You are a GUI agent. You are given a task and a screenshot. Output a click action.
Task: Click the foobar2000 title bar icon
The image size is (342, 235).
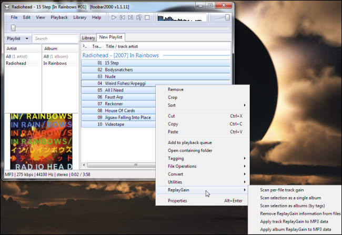coord(7,7)
